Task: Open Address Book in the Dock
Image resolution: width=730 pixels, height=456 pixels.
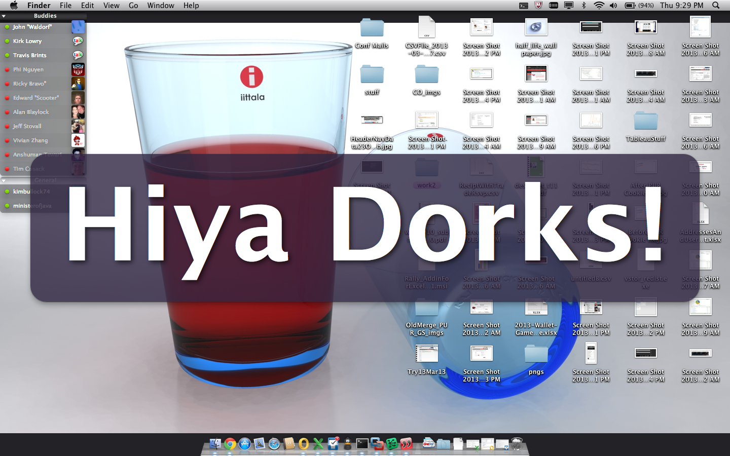Action: (x=289, y=444)
